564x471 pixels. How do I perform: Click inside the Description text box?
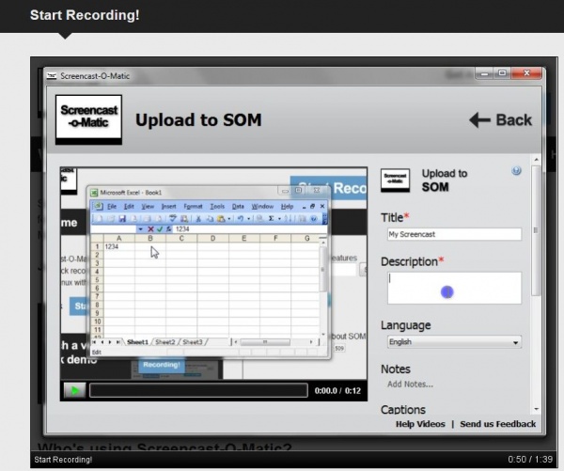click(454, 288)
